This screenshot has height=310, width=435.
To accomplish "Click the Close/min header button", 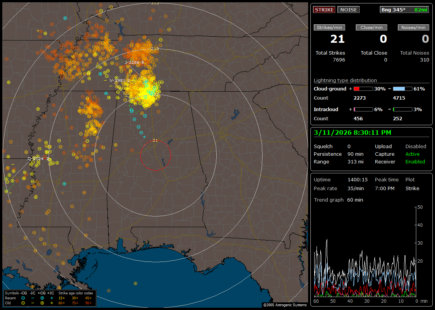I will (372, 27).
